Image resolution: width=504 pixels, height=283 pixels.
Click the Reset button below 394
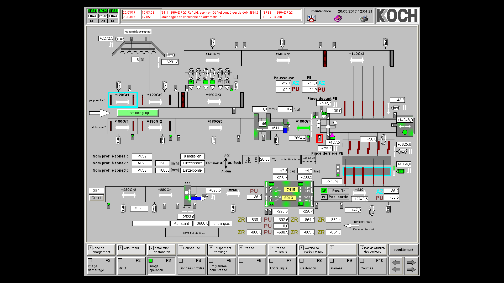96,198
